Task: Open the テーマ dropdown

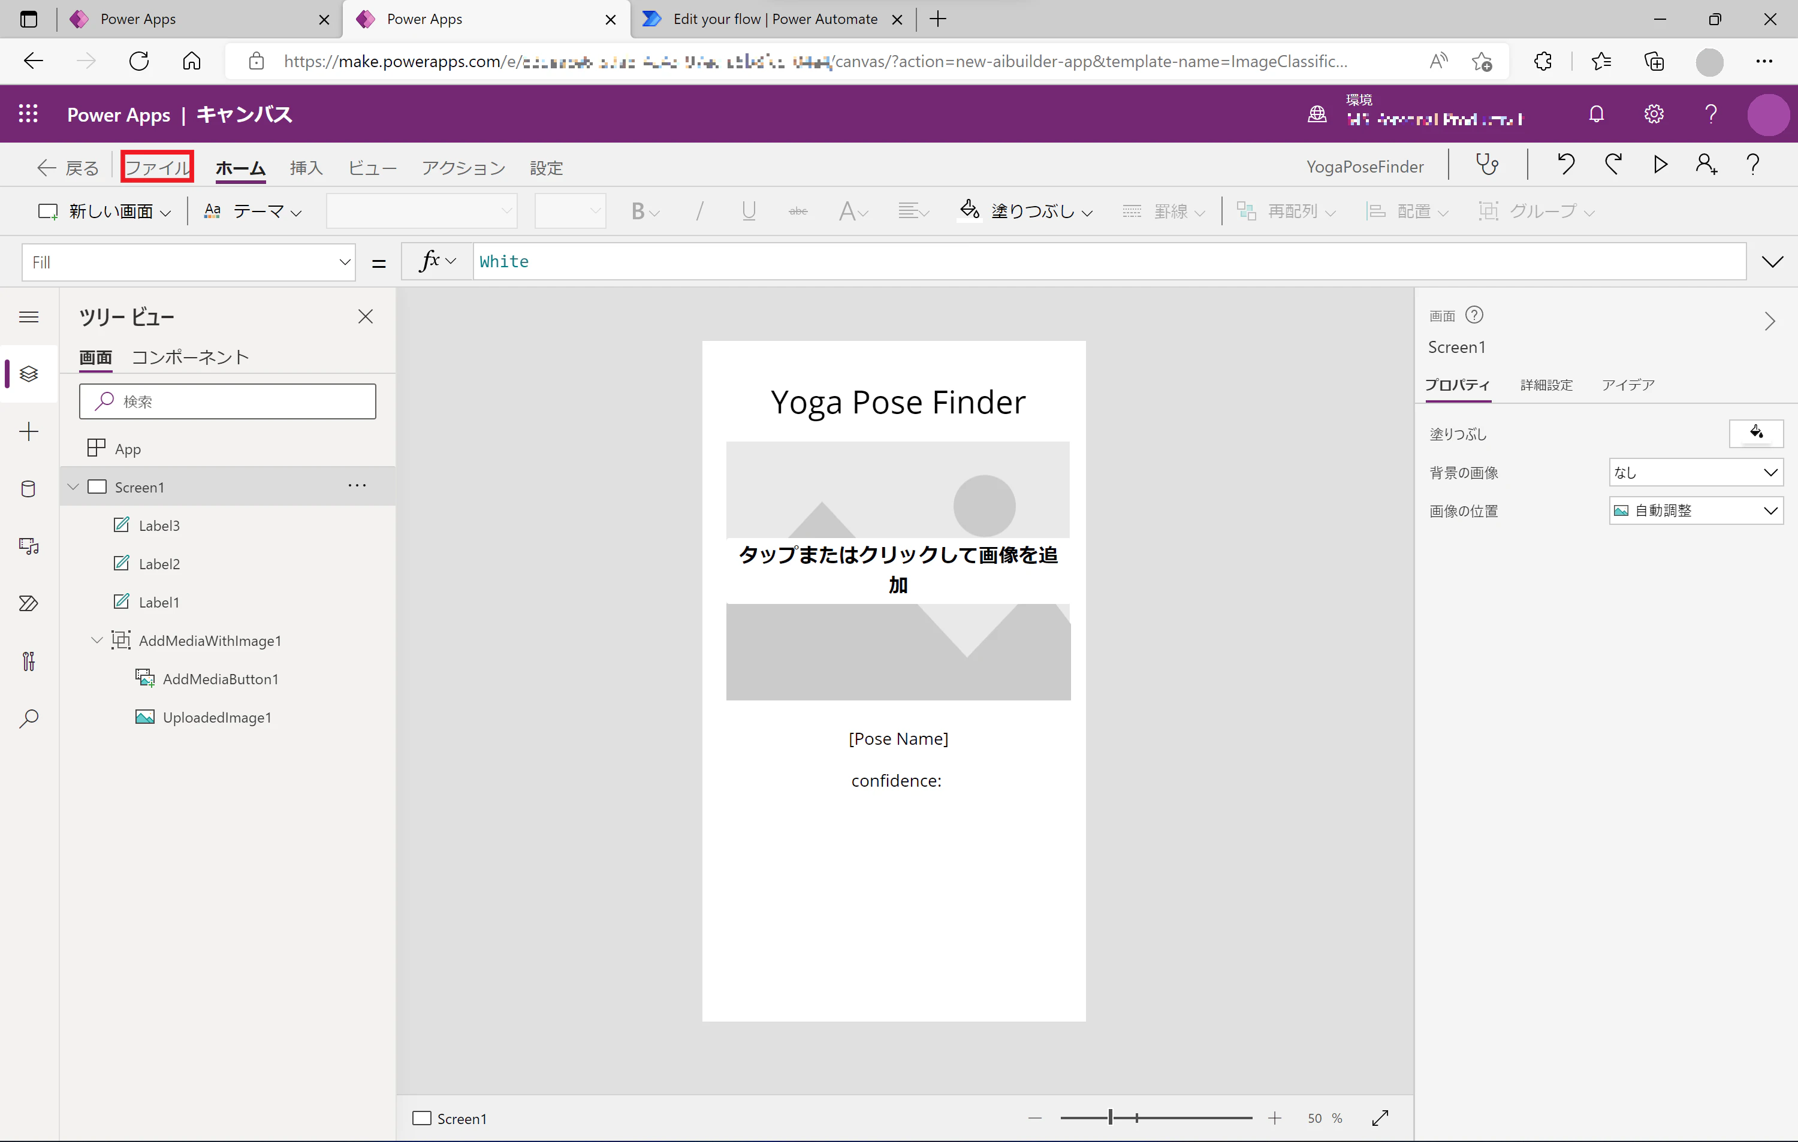Action: (252, 212)
